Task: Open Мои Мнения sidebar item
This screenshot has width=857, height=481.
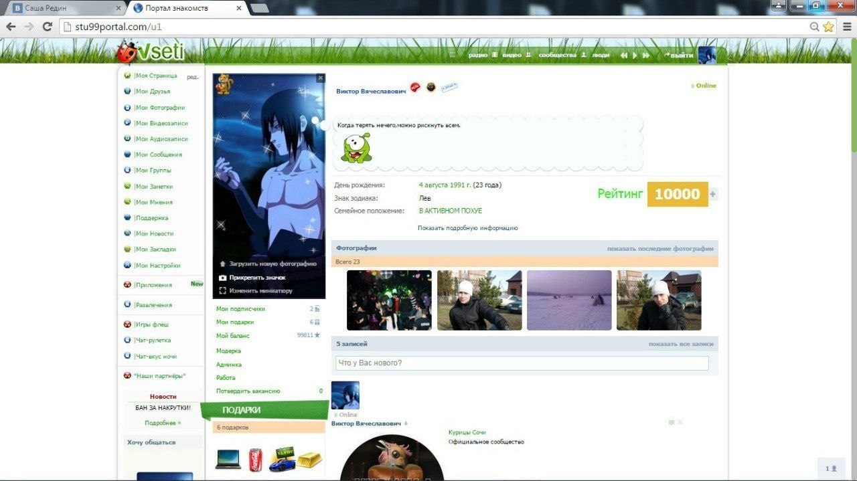Action: pos(153,202)
